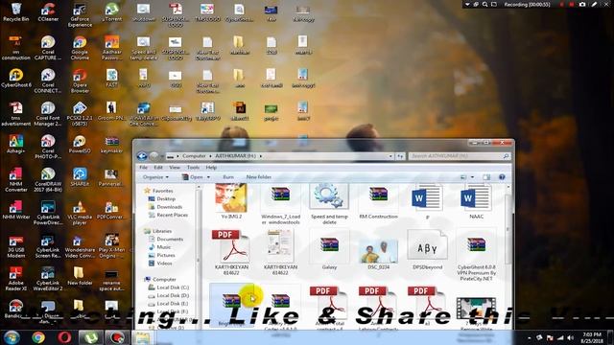Select Desktop under Favorites
This screenshot has height=345, width=614.
point(166,198)
